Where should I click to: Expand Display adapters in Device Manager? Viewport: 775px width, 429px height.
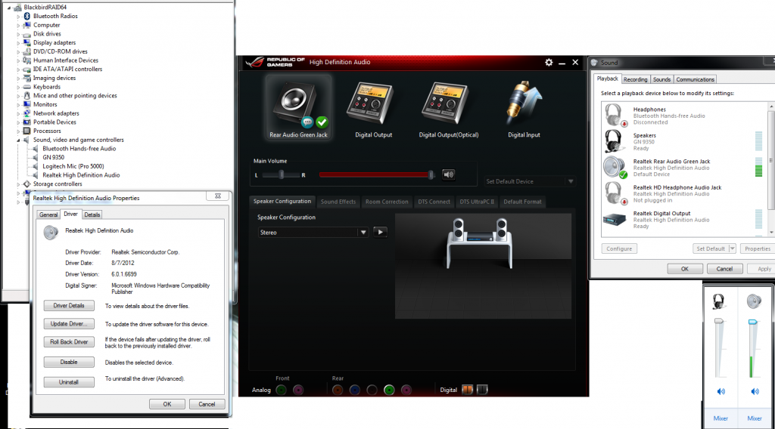(19, 43)
